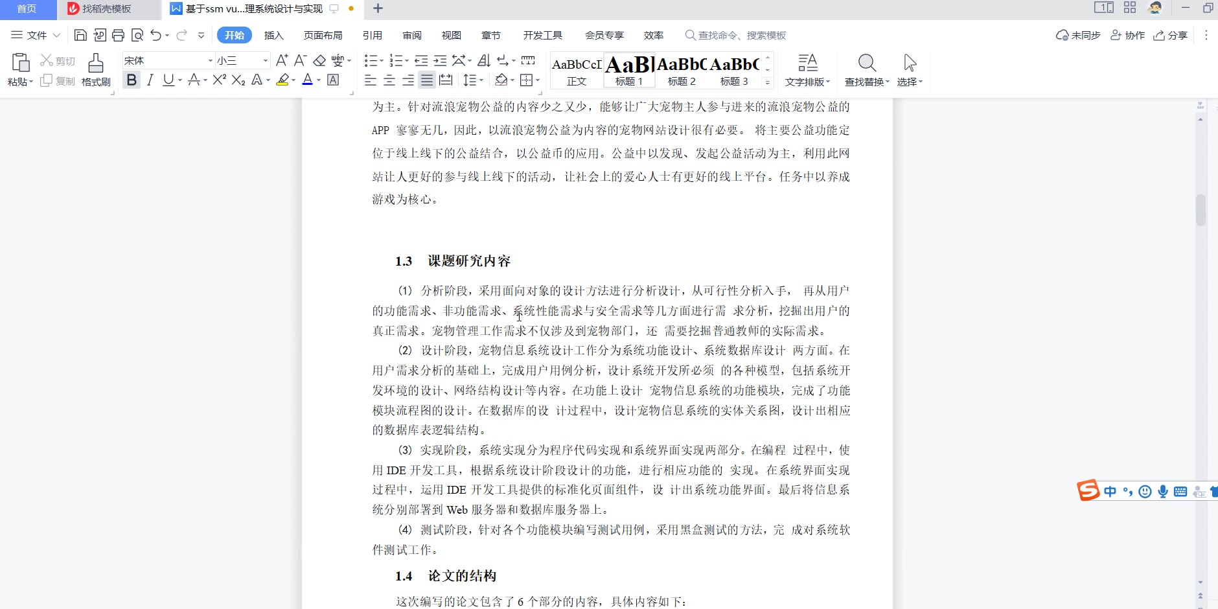Viewport: 1218px width, 609px height.
Task: Apply the 正文 style
Action: point(577,70)
